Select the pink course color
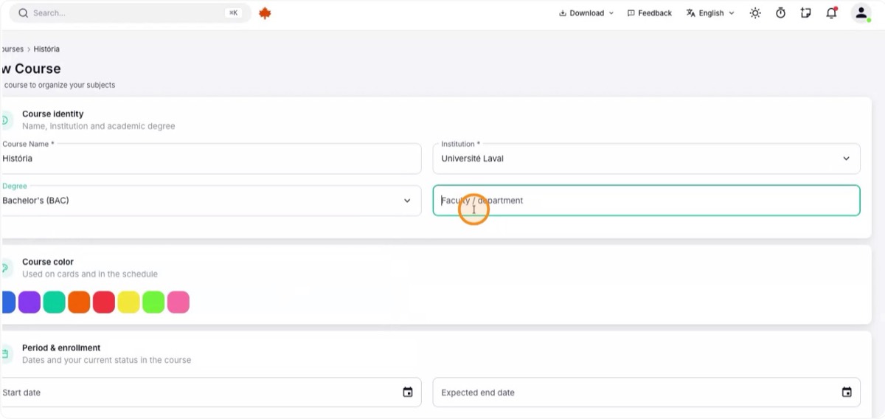The image size is (885, 419). pos(178,302)
